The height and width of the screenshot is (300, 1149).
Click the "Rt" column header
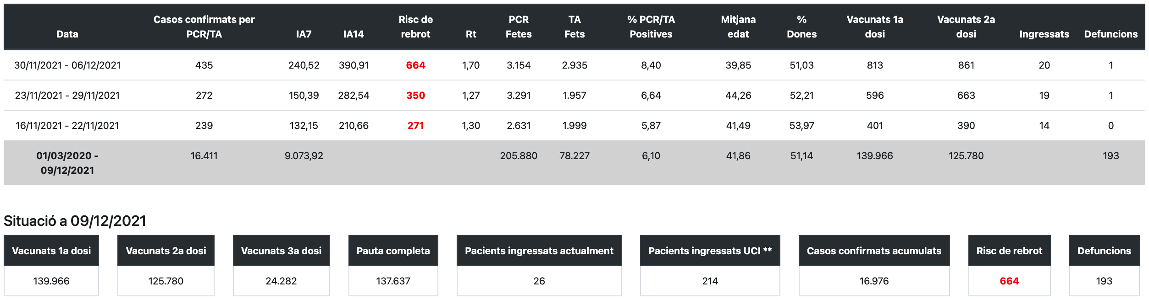(471, 34)
